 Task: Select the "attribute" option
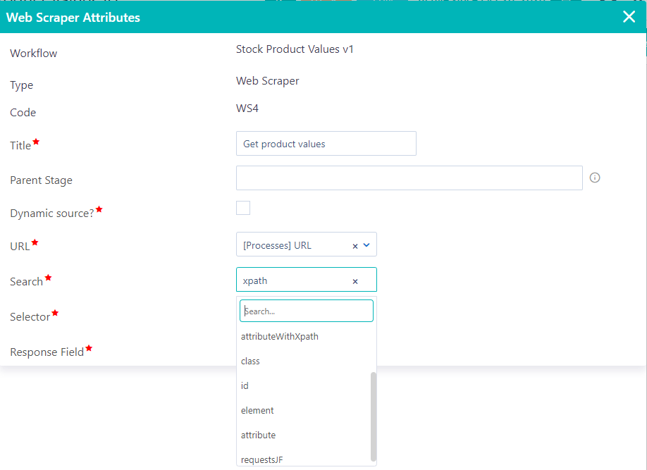click(258, 435)
